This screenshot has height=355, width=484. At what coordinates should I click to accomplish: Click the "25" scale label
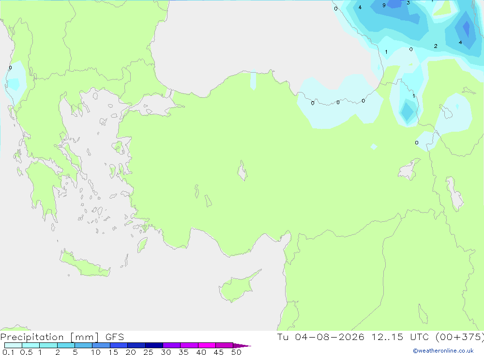pos(149,352)
